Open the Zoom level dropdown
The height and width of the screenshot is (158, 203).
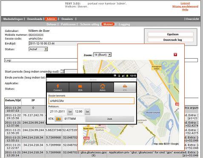(102, 55)
